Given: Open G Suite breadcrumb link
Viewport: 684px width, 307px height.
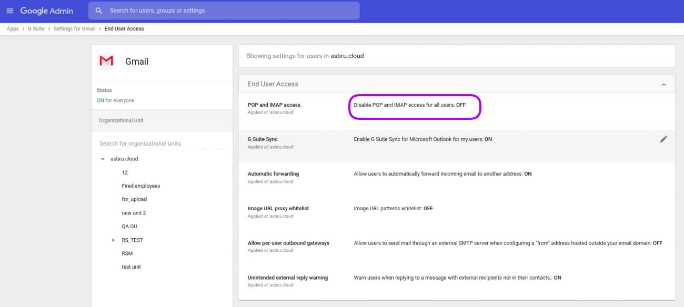Looking at the screenshot, I should 36,29.
